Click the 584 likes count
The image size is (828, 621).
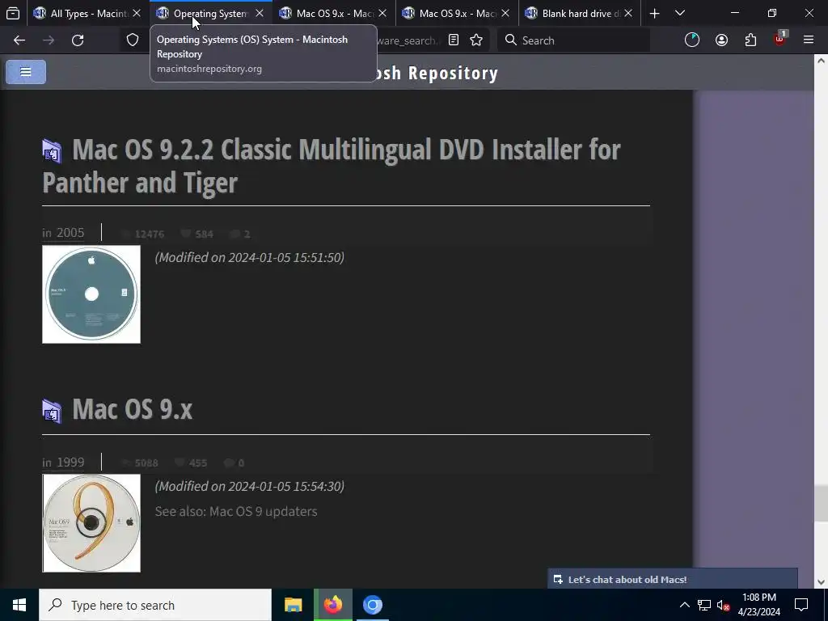click(204, 234)
